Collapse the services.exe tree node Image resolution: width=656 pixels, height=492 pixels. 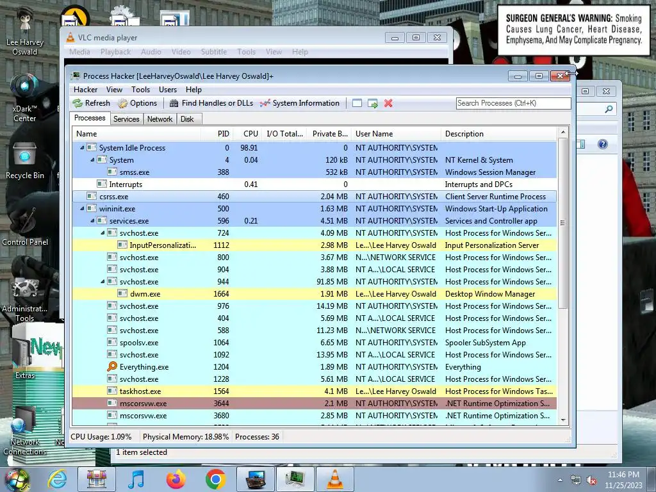click(92, 220)
